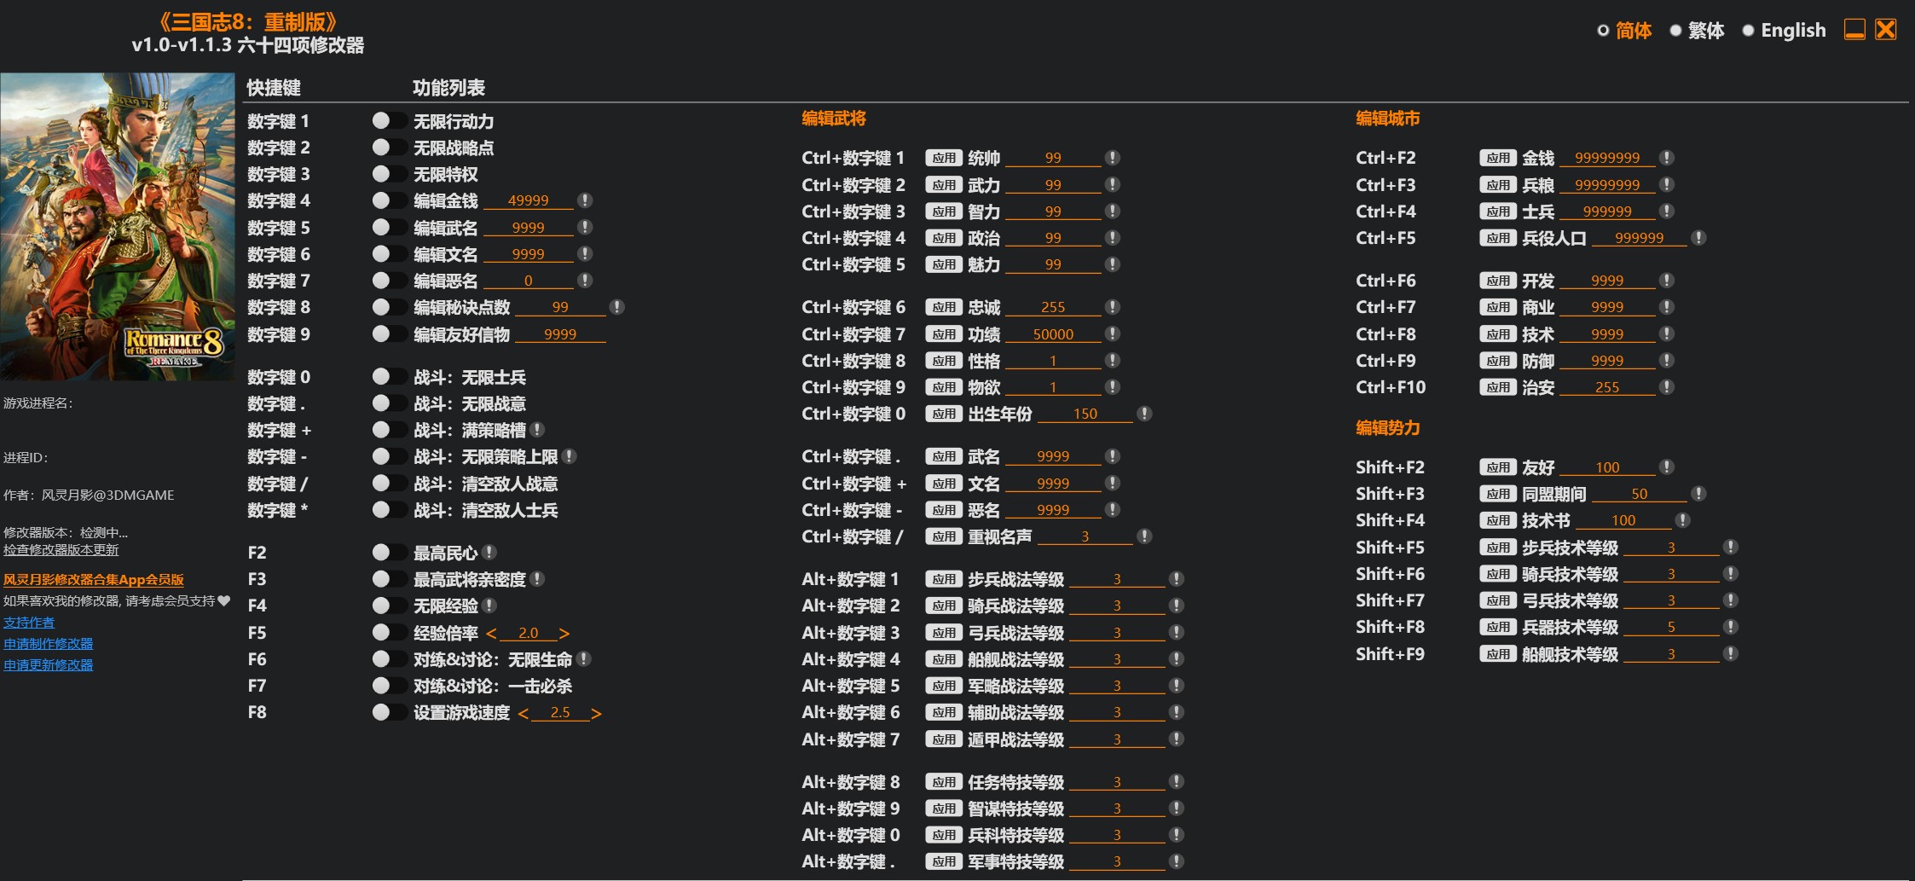Click info icon beside 友好 value
Image resolution: width=1915 pixels, height=881 pixels.
1667,467
